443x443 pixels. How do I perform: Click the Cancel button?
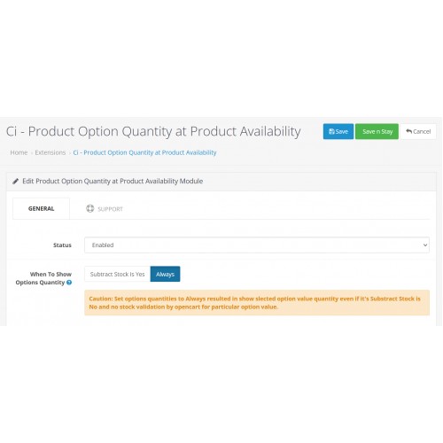tap(418, 131)
